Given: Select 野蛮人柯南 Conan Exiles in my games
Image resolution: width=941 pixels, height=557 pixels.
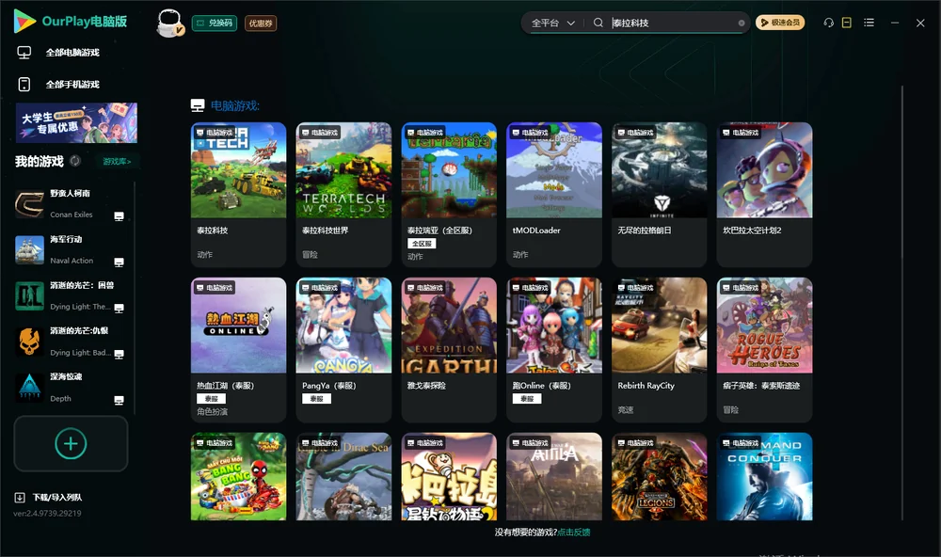Looking at the screenshot, I should pyautogui.click(x=71, y=204).
